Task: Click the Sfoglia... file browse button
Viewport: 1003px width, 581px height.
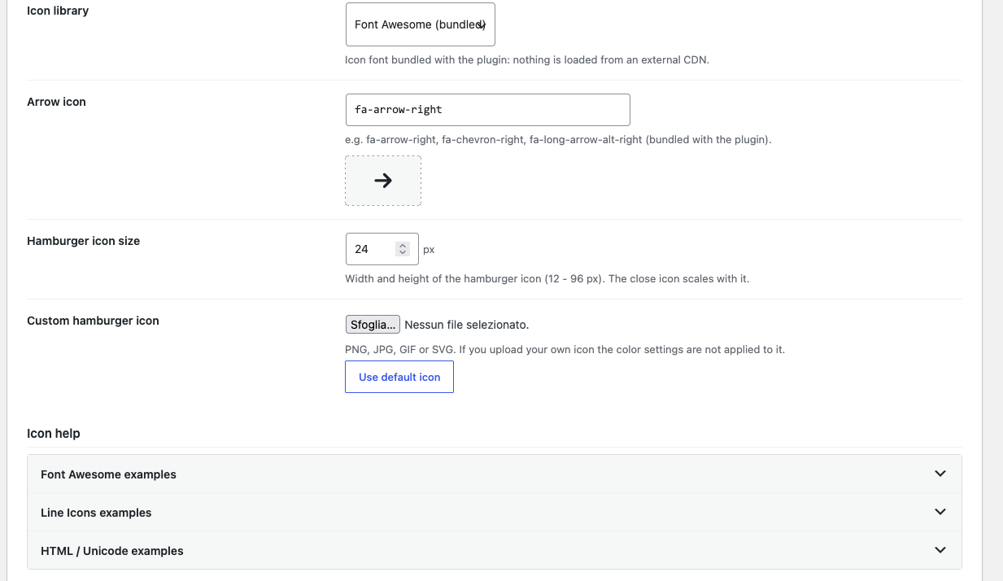Action: coord(373,325)
